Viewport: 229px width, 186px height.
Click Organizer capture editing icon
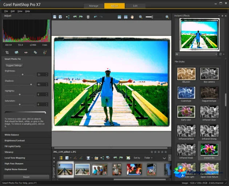pos(75,158)
